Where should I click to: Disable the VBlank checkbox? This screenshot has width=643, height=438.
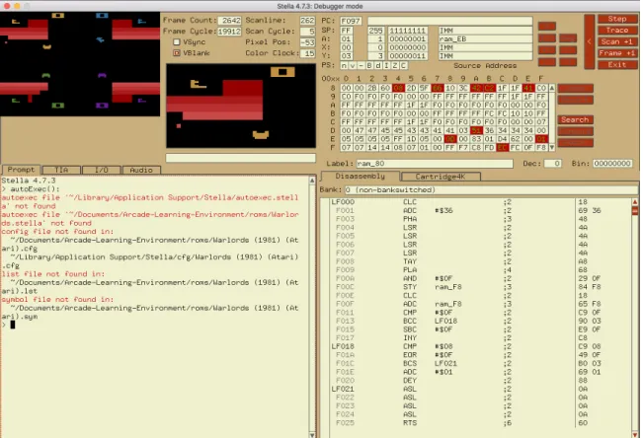pyautogui.click(x=177, y=53)
